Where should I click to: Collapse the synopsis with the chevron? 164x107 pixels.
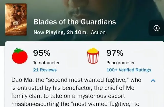tap(153, 80)
